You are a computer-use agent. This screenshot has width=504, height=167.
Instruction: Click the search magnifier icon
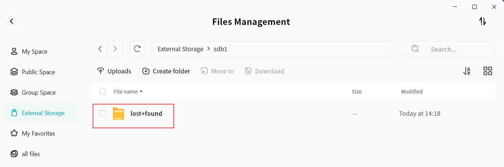pos(415,49)
